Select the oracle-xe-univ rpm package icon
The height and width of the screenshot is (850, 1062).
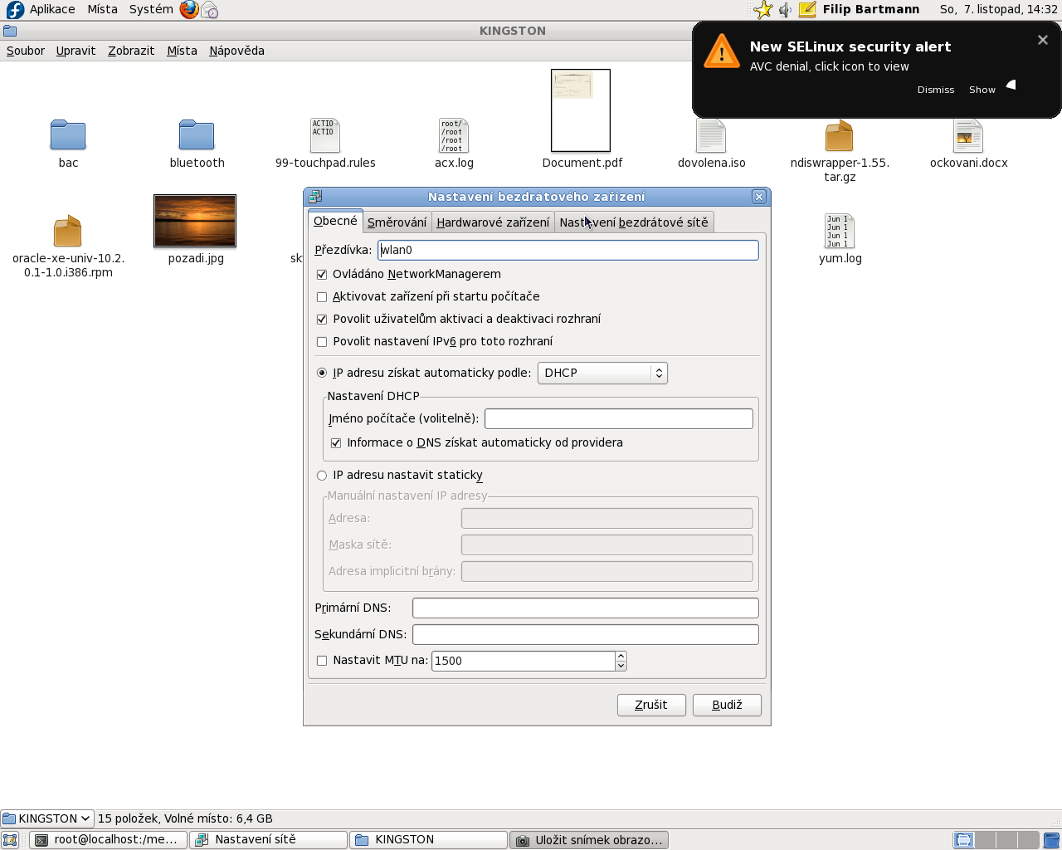coord(68,232)
